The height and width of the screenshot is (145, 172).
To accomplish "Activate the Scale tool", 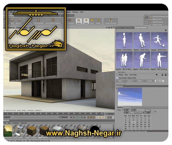I will (92, 21).
